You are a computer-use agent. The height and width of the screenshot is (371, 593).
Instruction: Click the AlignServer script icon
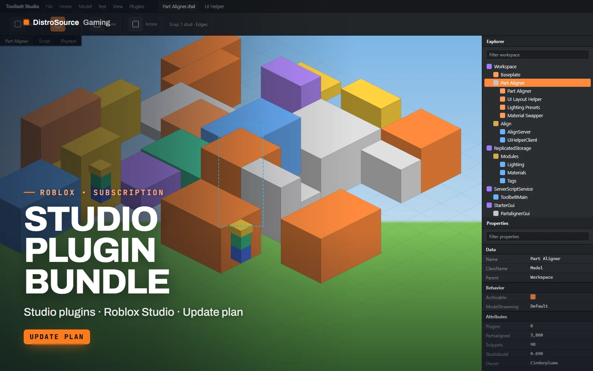coord(503,132)
